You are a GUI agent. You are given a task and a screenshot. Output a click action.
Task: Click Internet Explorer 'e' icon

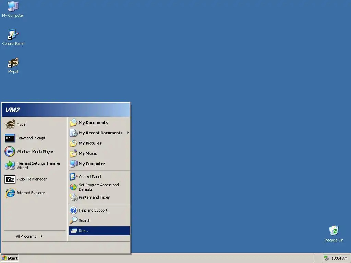[10, 193]
